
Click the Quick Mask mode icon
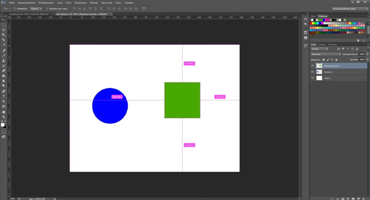[x=4, y=132]
